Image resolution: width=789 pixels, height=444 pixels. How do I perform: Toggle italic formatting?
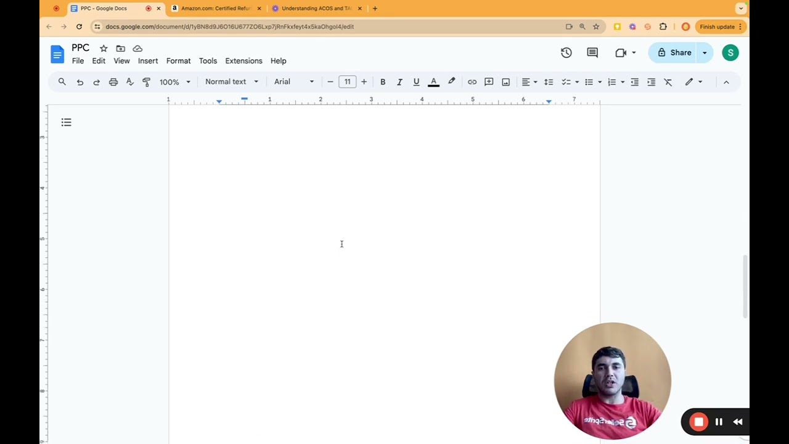399,81
